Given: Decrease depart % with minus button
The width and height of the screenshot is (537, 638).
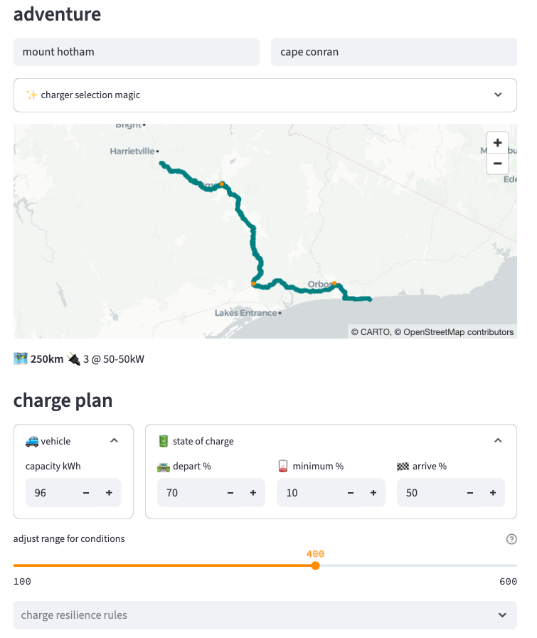Looking at the screenshot, I should (x=230, y=493).
